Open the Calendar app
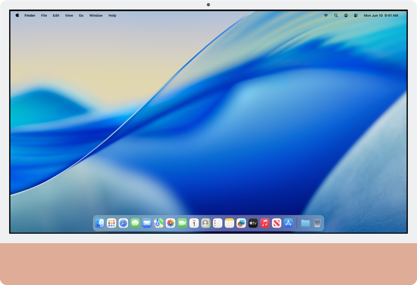This screenshot has height=285, width=417. 194,223
